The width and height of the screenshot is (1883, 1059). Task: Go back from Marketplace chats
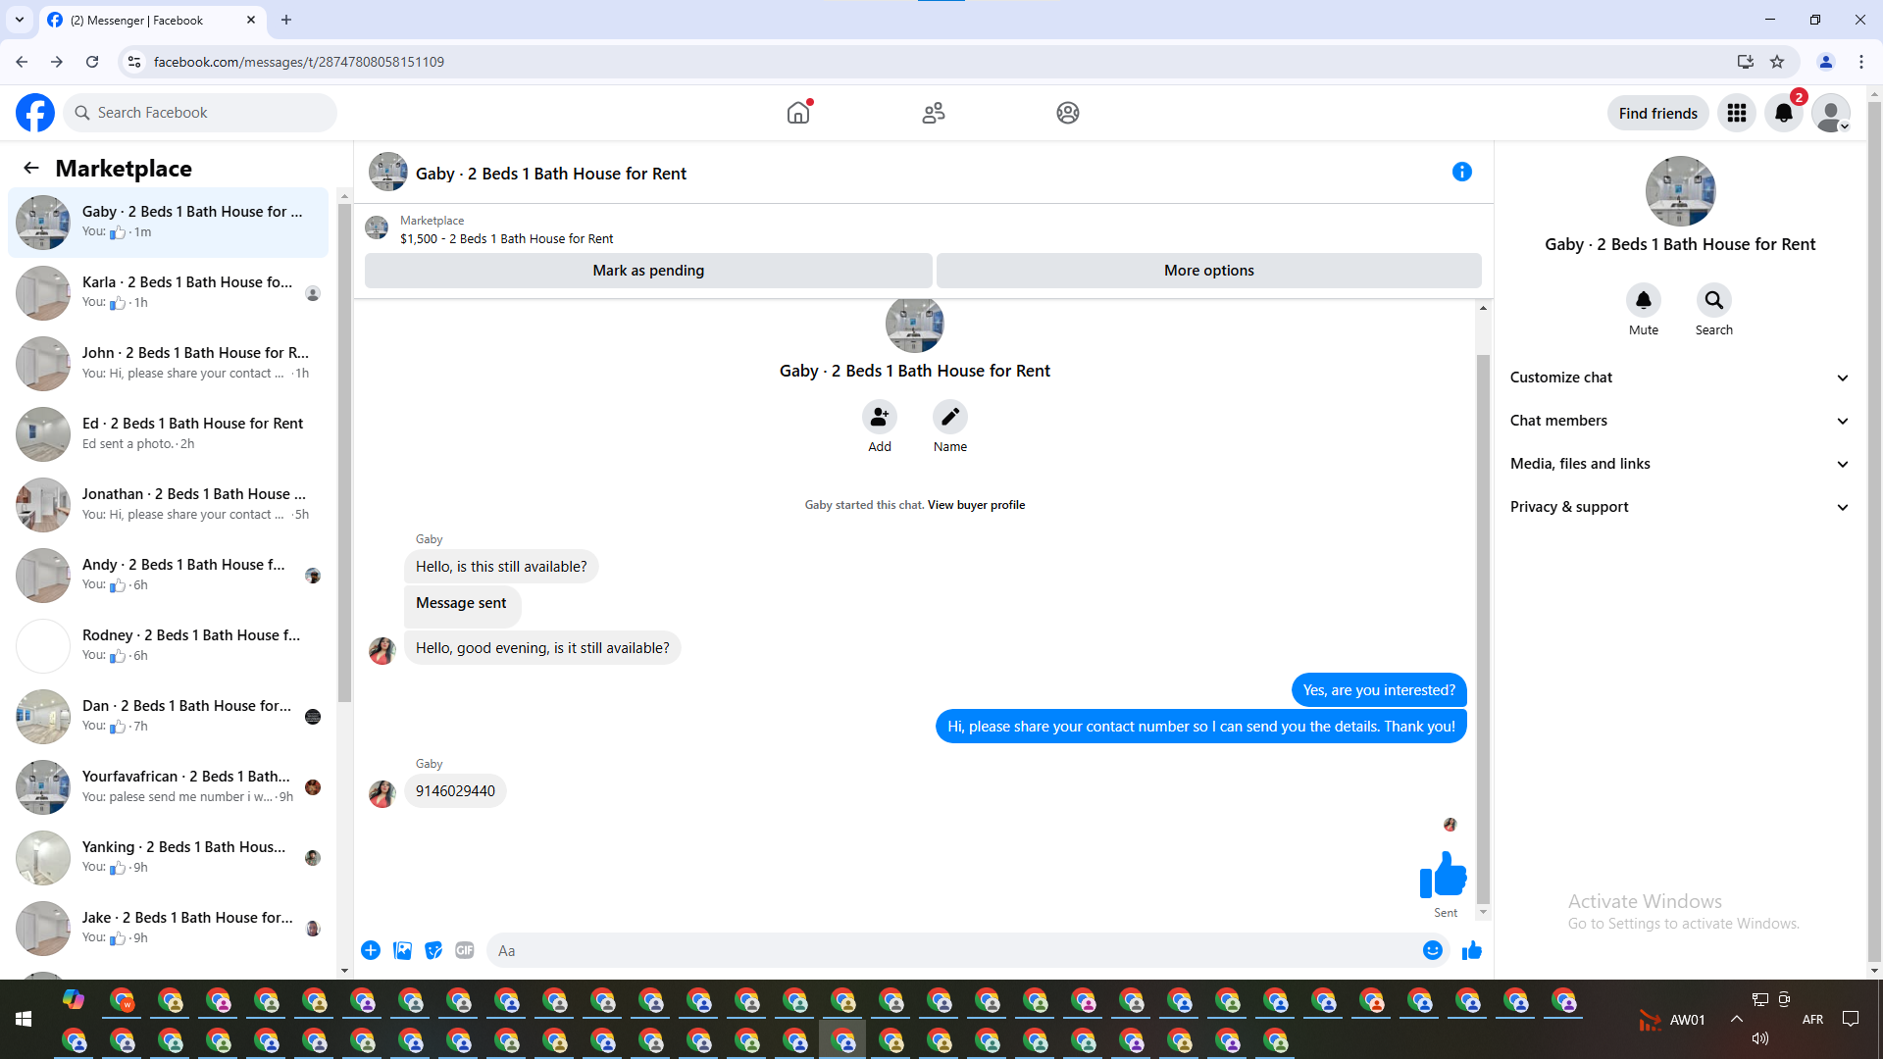coord(31,168)
